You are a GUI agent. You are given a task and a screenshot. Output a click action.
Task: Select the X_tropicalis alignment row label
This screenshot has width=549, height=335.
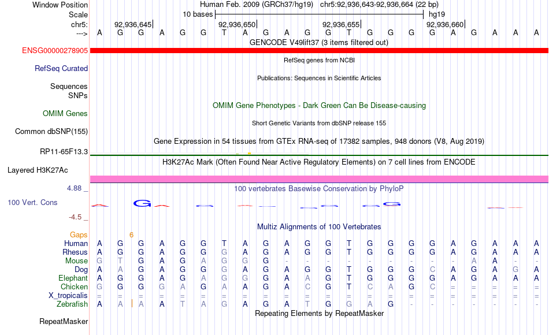68,296
